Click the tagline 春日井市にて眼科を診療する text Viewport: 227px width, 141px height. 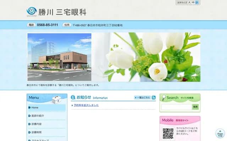63,85
